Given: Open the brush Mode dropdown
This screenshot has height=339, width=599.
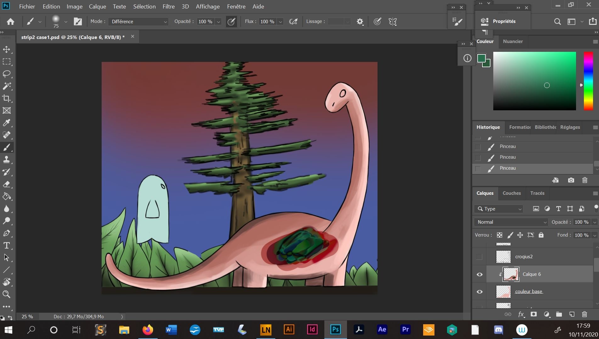Looking at the screenshot, I should coord(138,21).
